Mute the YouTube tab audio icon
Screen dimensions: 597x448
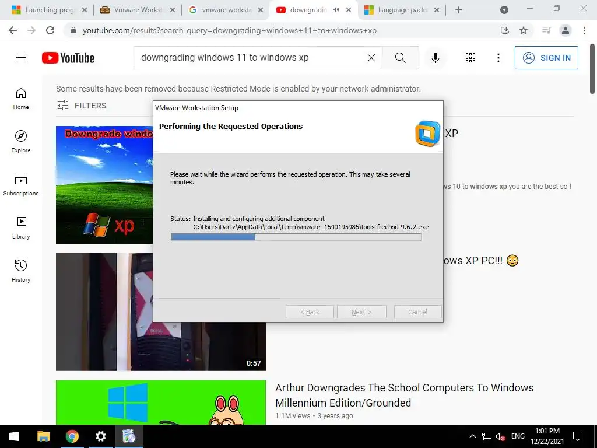coord(336,10)
